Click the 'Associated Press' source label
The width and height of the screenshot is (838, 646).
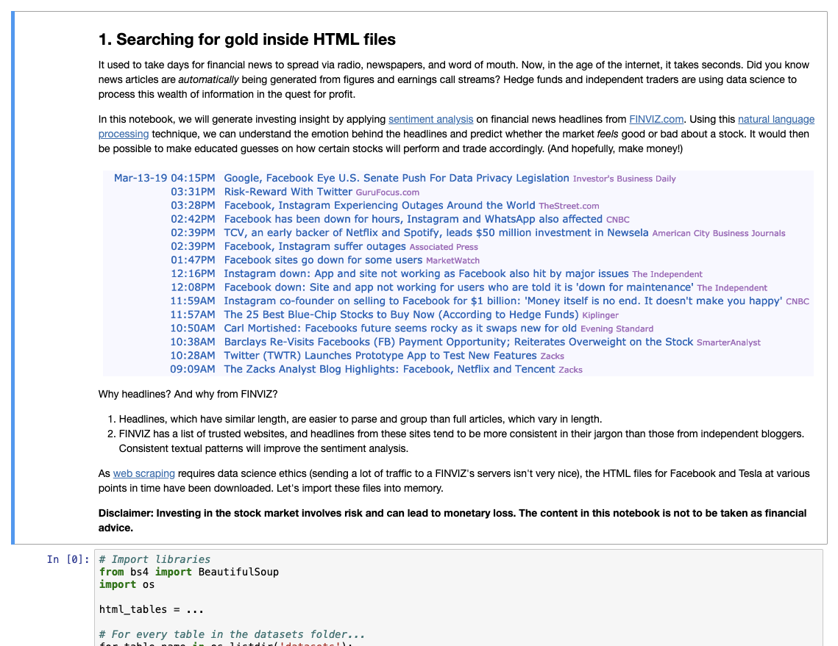tap(444, 247)
